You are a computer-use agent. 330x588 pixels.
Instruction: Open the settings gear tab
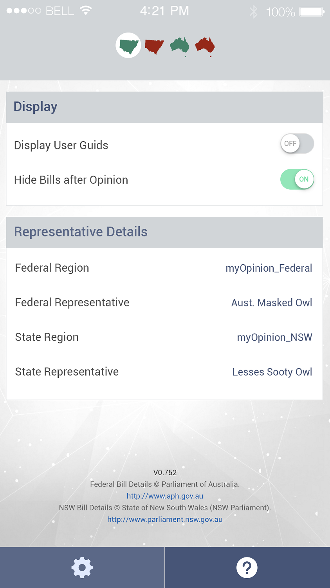pos(82,567)
